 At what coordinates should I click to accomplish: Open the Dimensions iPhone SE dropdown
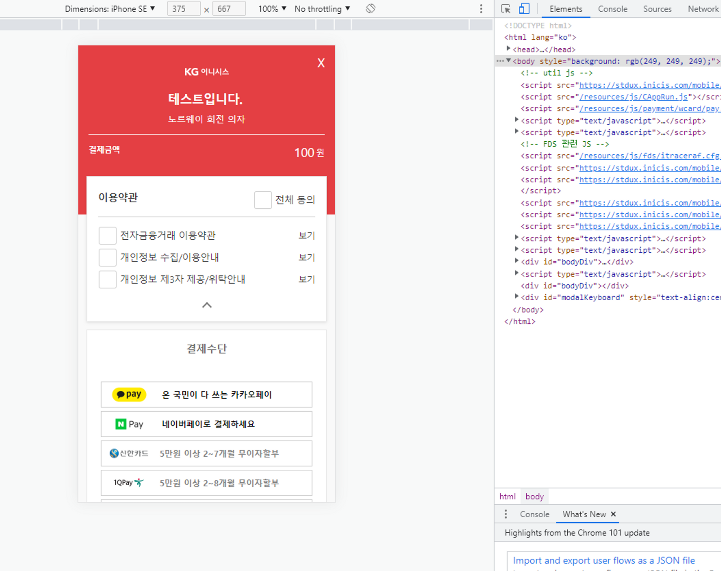110,9
